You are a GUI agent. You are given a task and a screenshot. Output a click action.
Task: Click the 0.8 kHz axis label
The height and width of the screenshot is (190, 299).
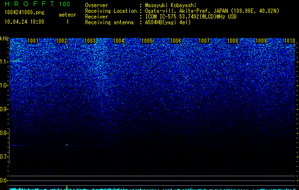pyautogui.click(x=4, y=133)
